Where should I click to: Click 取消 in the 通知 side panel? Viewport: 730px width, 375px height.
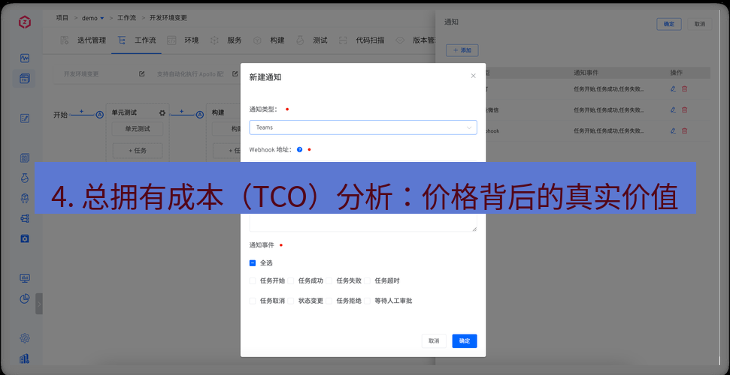(x=699, y=24)
